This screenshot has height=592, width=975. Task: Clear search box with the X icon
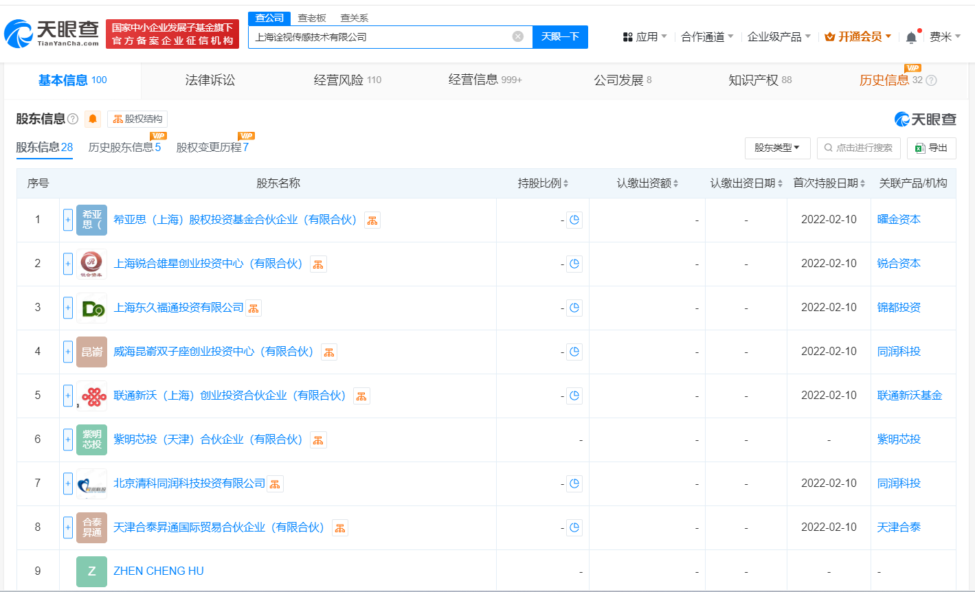pos(518,36)
